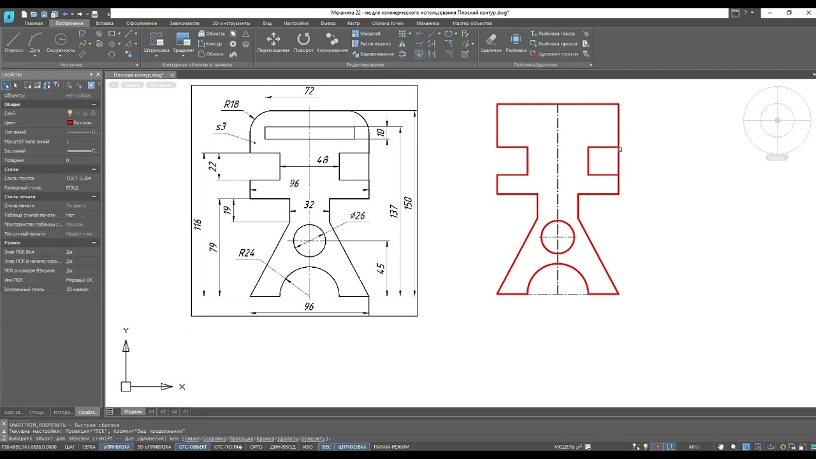Toggle оПРИВЯЗКА object snap

coord(117,447)
